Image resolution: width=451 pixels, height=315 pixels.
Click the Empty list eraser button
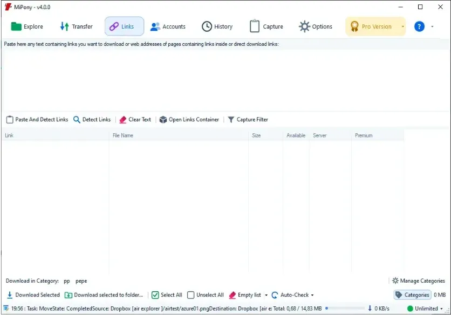point(245,295)
